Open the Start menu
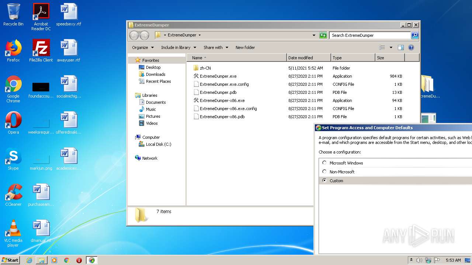 pyautogui.click(x=10, y=260)
